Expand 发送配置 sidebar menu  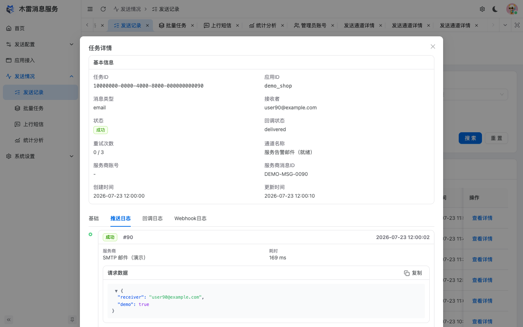click(40, 44)
